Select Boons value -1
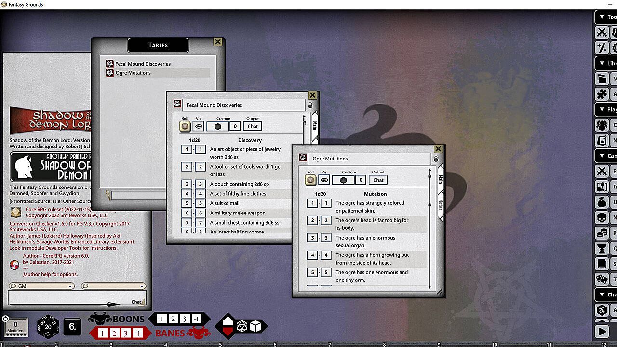Image resolution: width=617 pixels, height=347 pixels. point(196,319)
